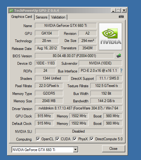Click the BIOS Version label
This screenshot has width=141, height=160.
(22, 56)
